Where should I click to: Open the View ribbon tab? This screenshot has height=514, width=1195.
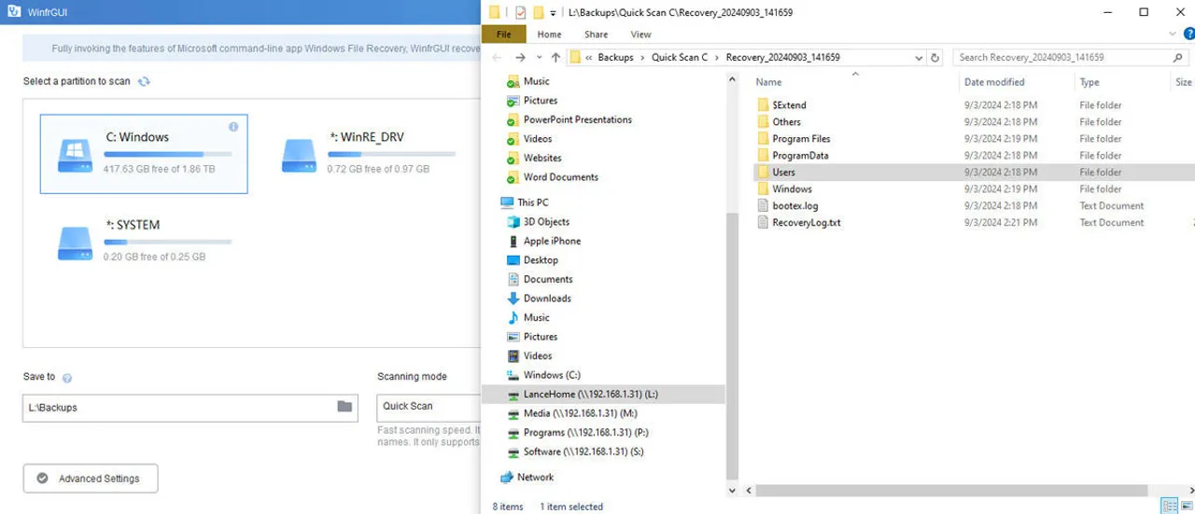pos(640,35)
